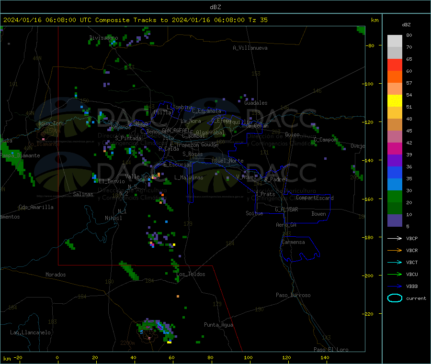The height and width of the screenshot is (364, 431).
Task: Click the cyan 'current' ellipse symbol
Action: point(395,298)
